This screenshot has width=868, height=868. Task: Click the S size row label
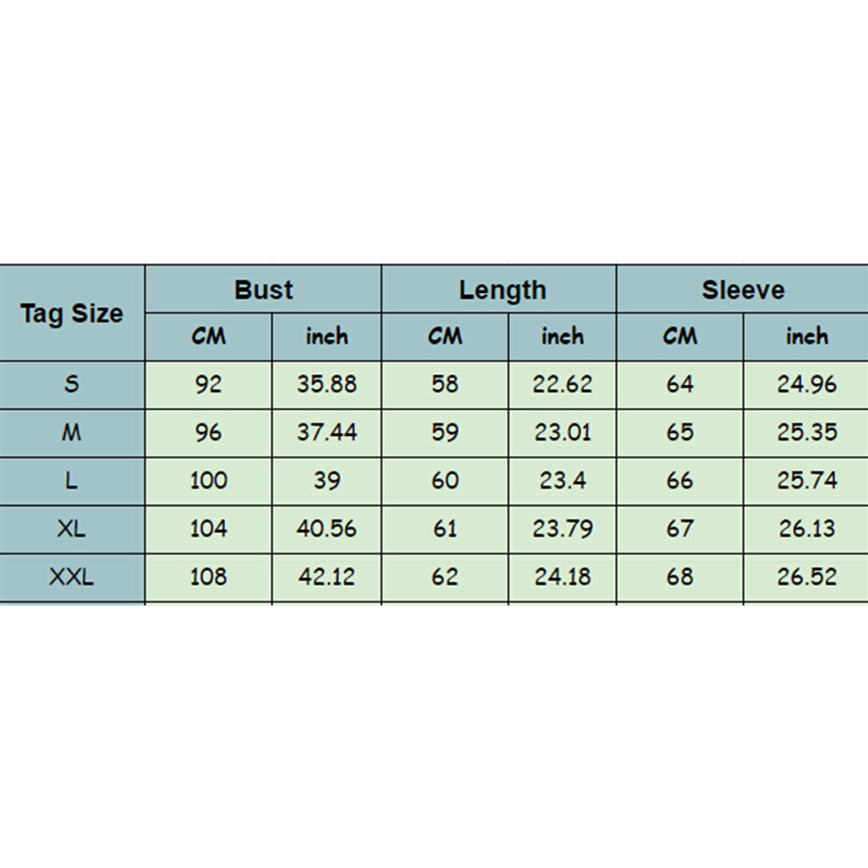[x=72, y=385]
